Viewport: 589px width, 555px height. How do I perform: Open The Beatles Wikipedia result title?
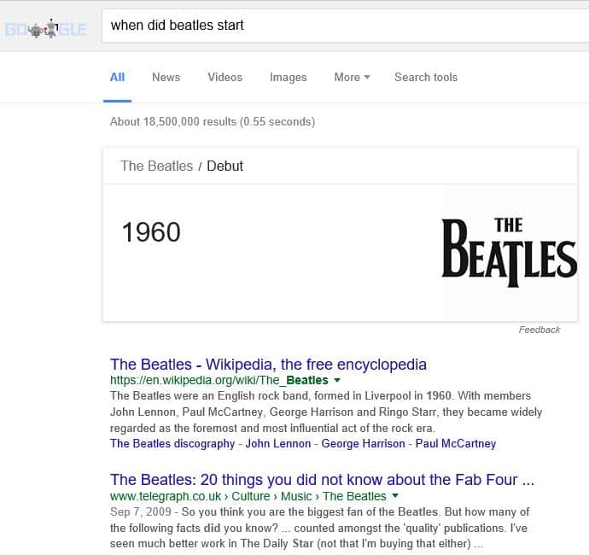pos(268,365)
